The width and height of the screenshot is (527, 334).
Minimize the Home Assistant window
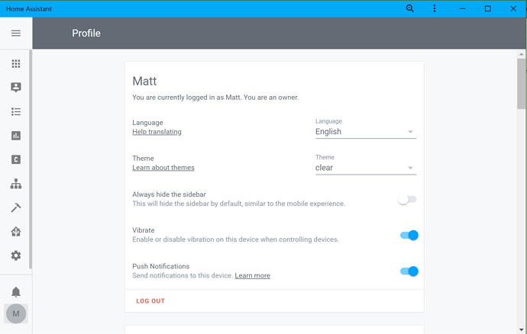tap(463, 8)
